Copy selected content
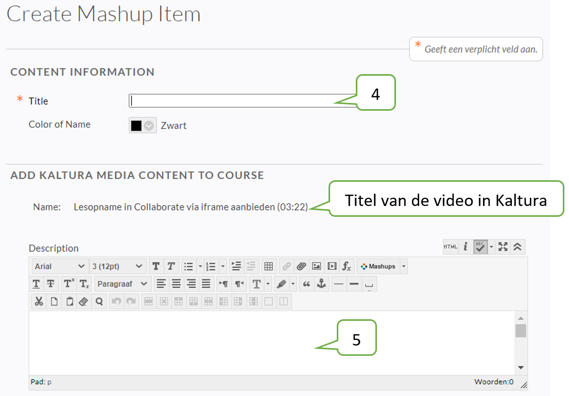The image size is (569, 396). pyautogui.click(x=54, y=301)
